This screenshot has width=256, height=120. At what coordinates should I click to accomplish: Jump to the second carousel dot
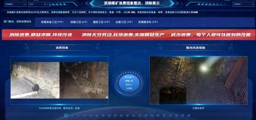[72, 116]
